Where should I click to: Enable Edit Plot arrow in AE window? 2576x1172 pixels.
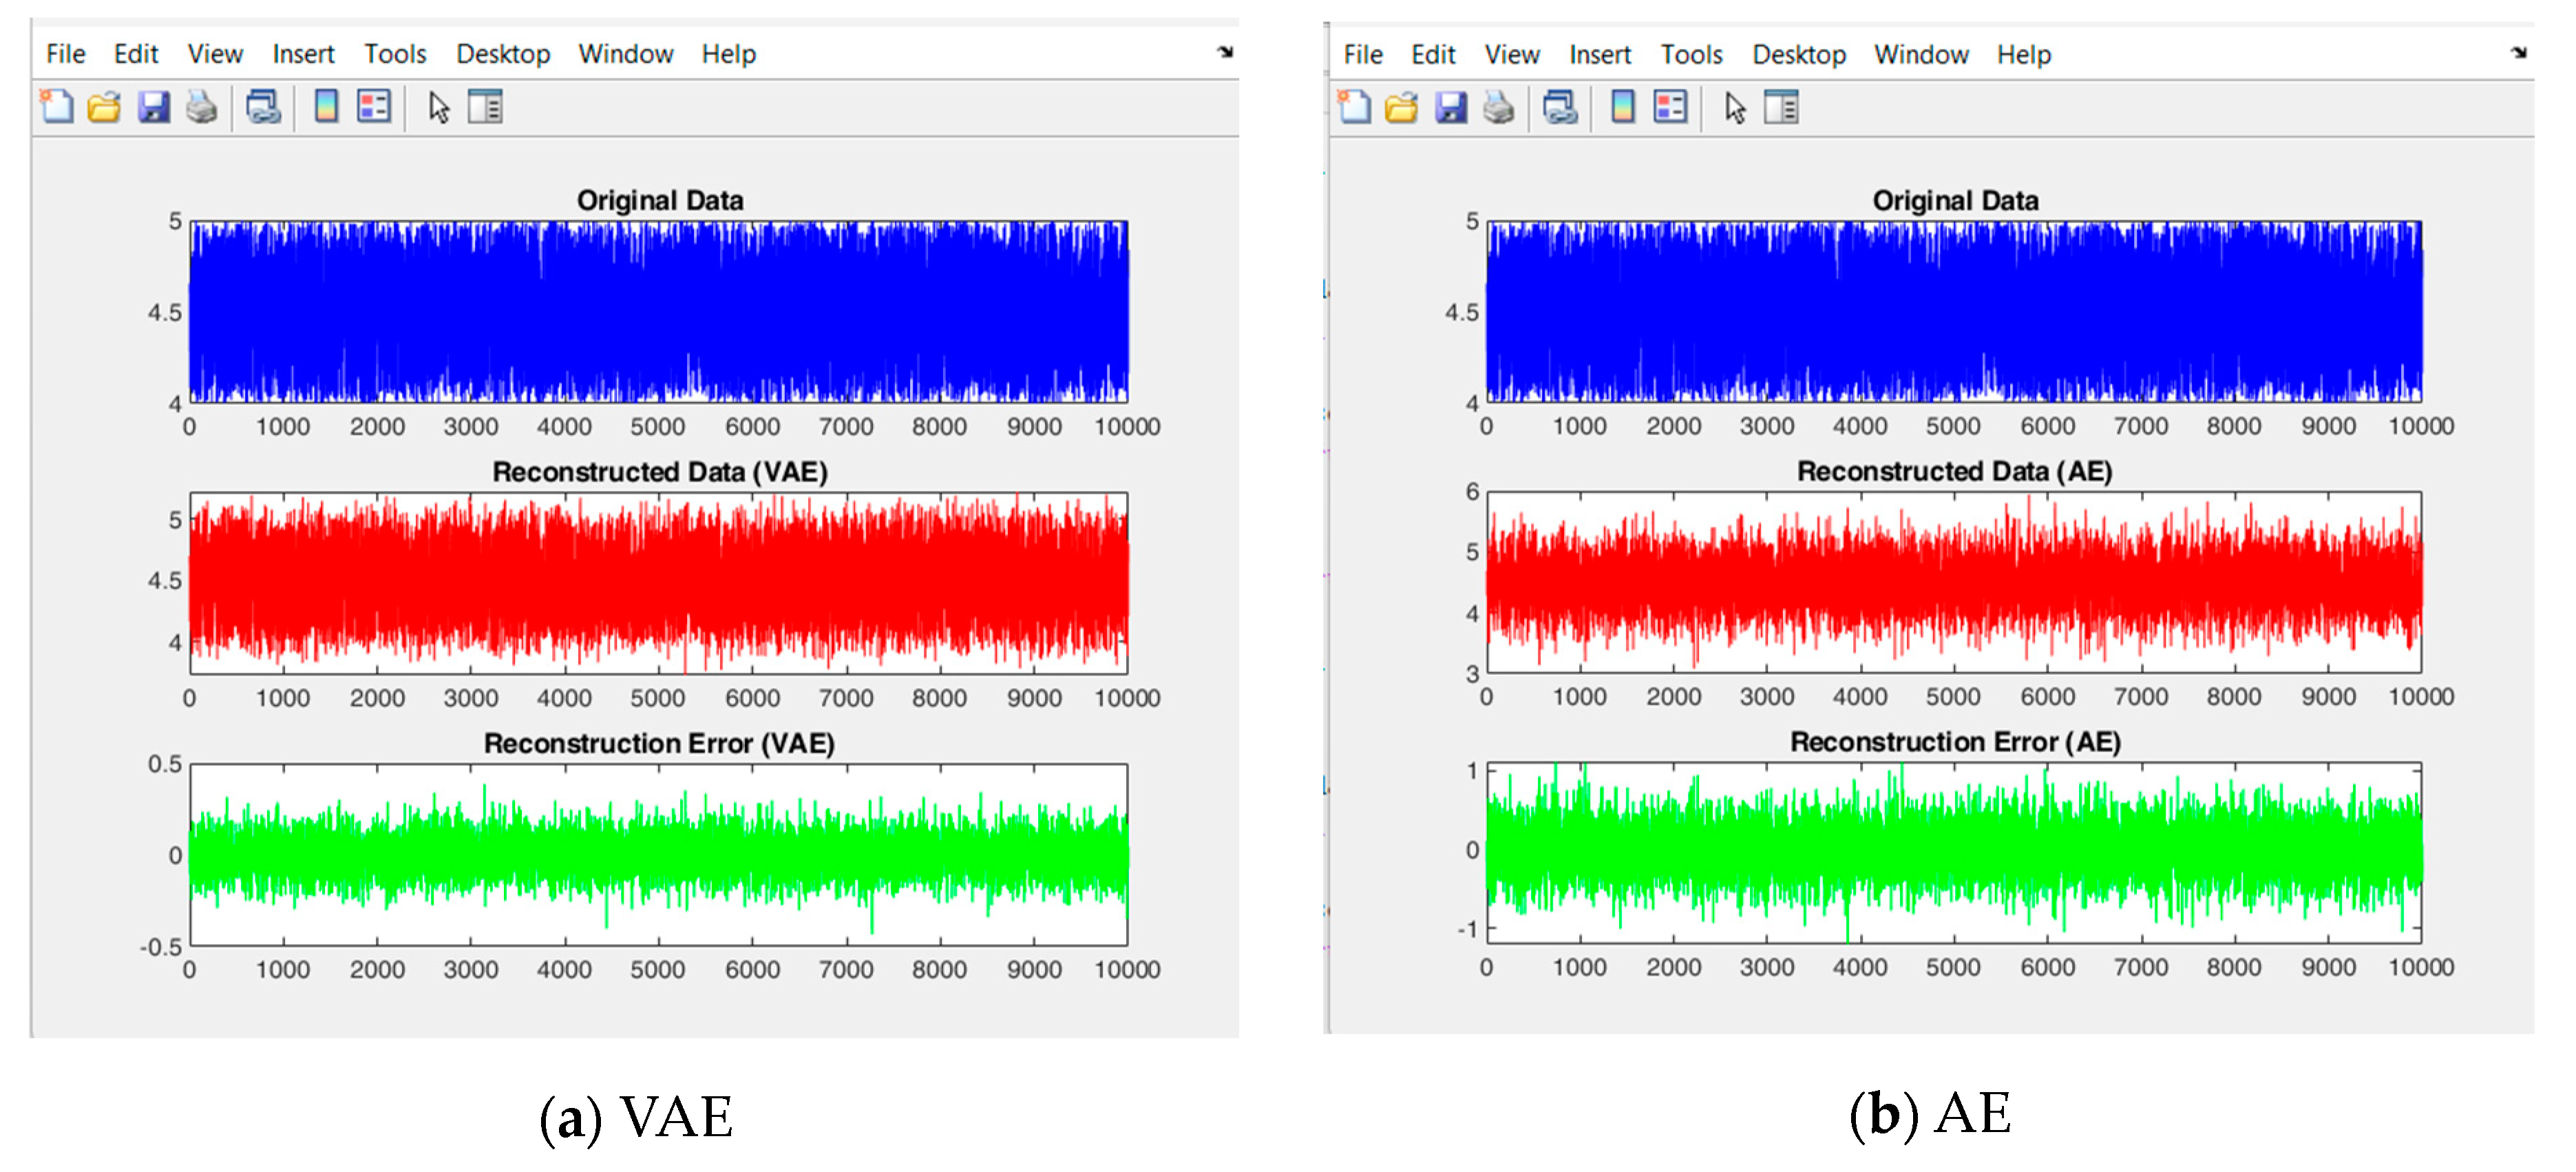click(x=1735, y=107)
